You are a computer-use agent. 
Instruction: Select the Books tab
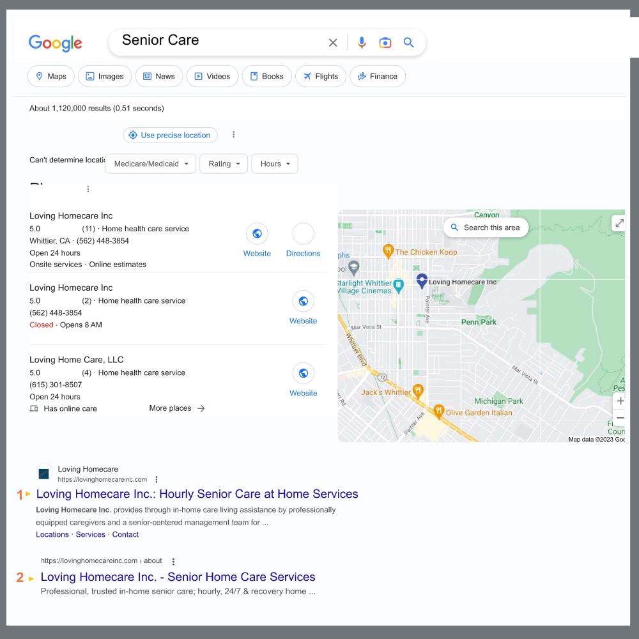click(267, 76)
